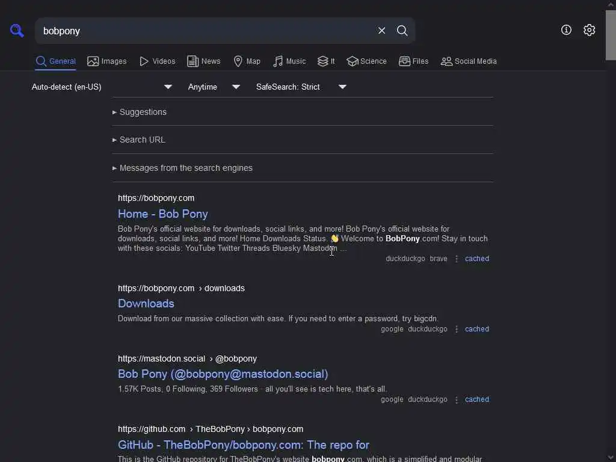Click the SearXNG magnifier logo
The image size is (616, 462).
coord(17,30)
